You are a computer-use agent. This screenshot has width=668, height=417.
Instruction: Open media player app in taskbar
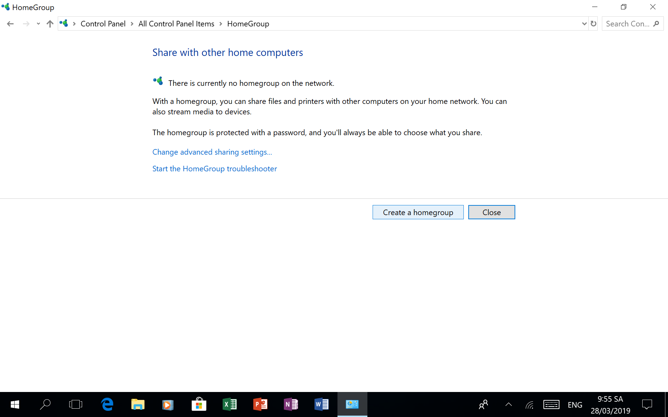point(168,404)
